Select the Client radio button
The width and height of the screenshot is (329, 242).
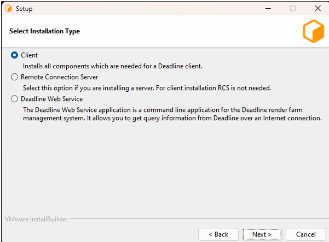click(x=14, y=55)
